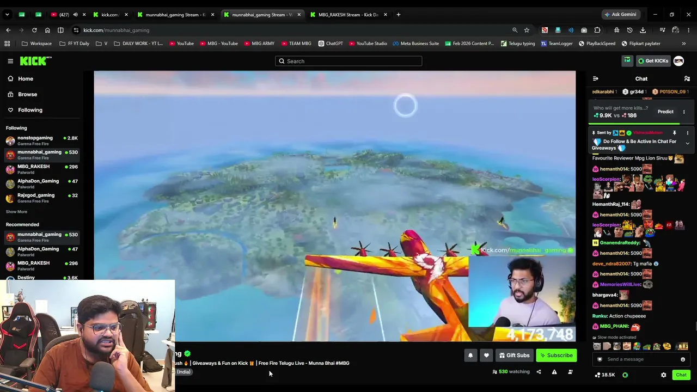Collapse the chat panel with the arrow icon
The image size is (697, 392).
click(x=595, y=79)
